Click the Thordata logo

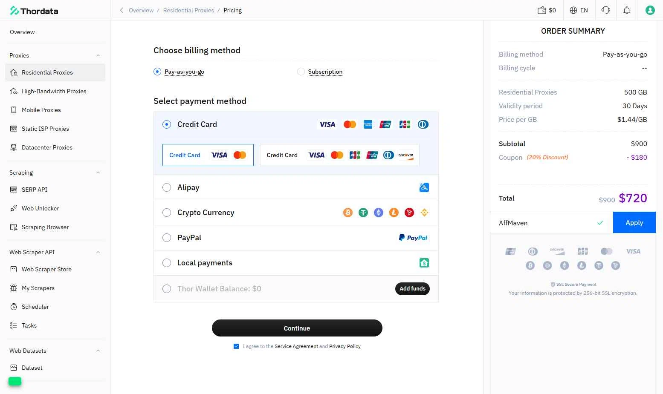[34, 11]
